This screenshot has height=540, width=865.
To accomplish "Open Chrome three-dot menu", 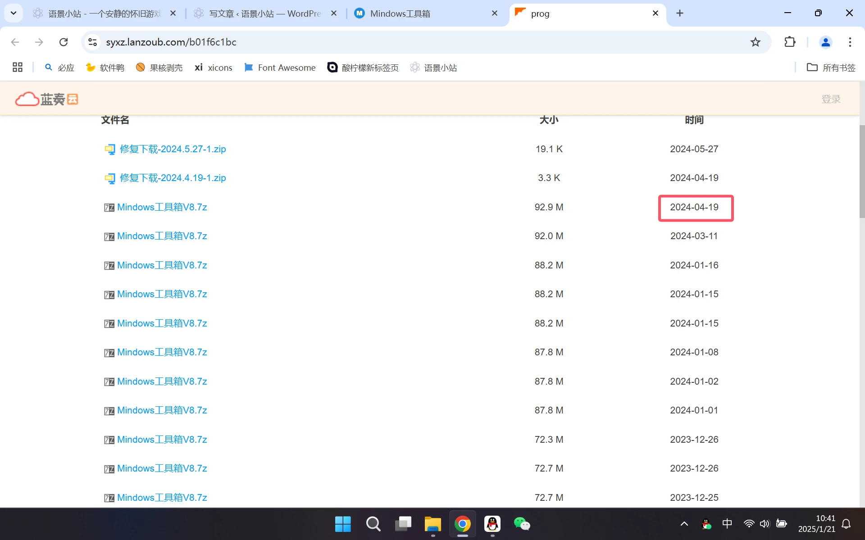I will [x=850, y=42].
